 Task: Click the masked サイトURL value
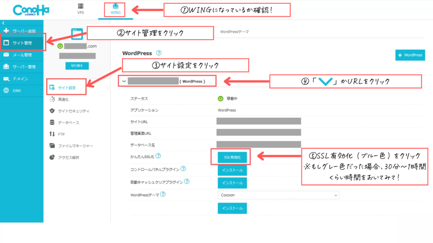[259, 121]
